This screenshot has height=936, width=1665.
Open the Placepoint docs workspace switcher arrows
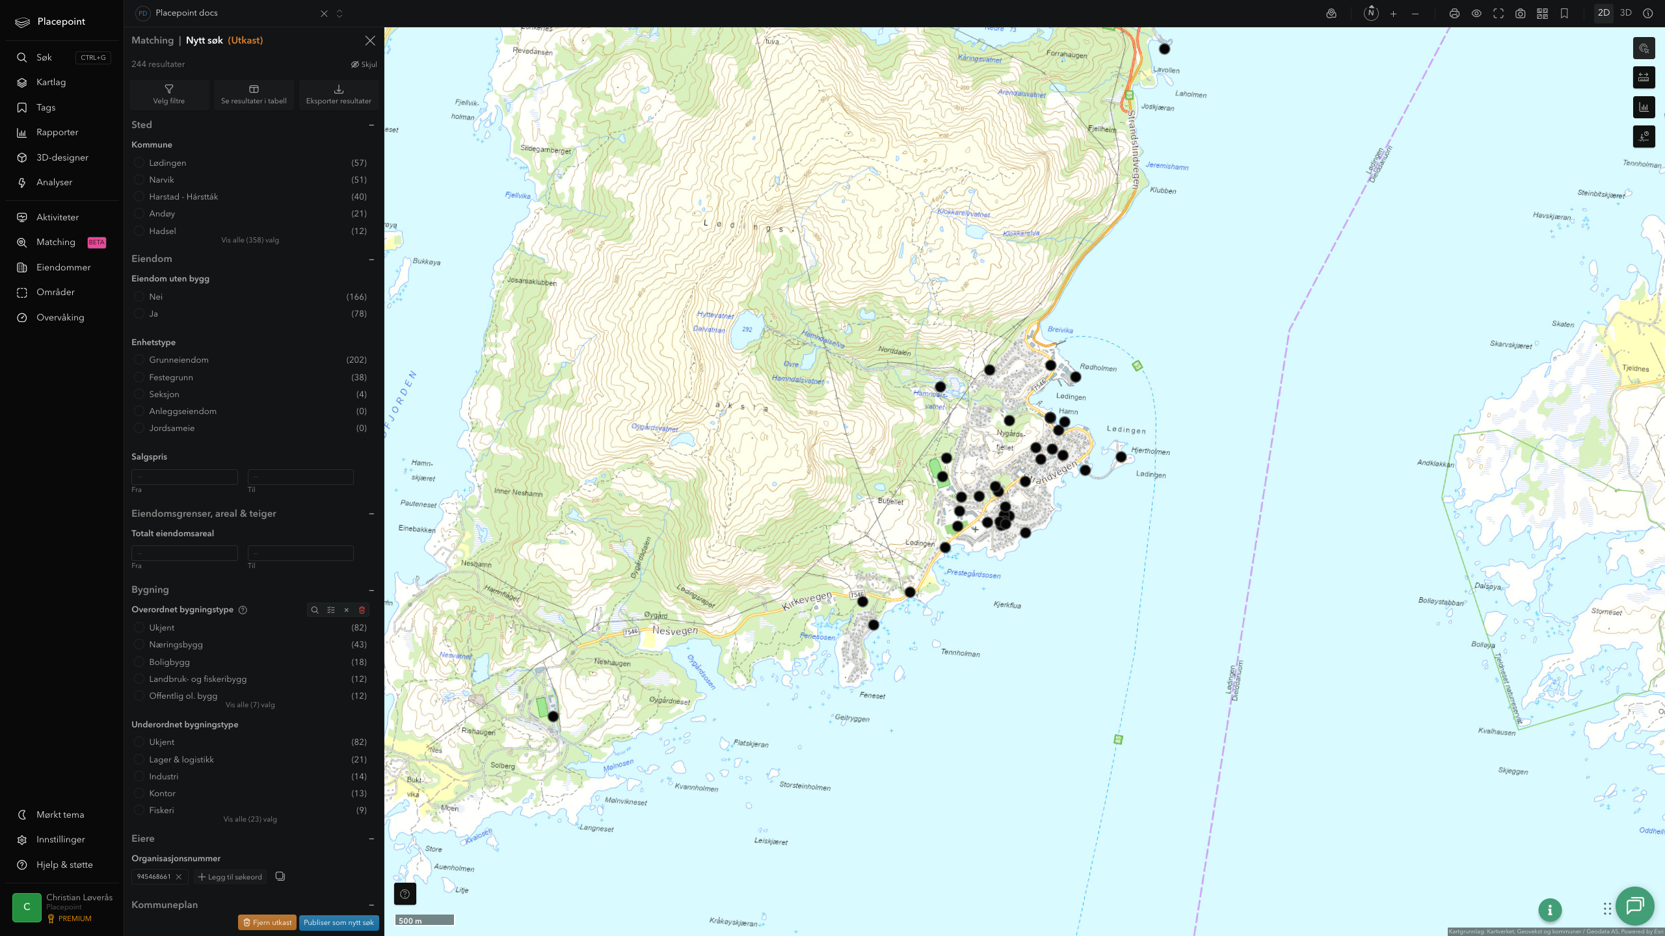340,14
